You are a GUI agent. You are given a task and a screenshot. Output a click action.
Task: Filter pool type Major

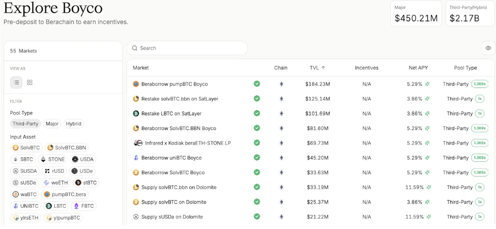[x=52, y=124]
